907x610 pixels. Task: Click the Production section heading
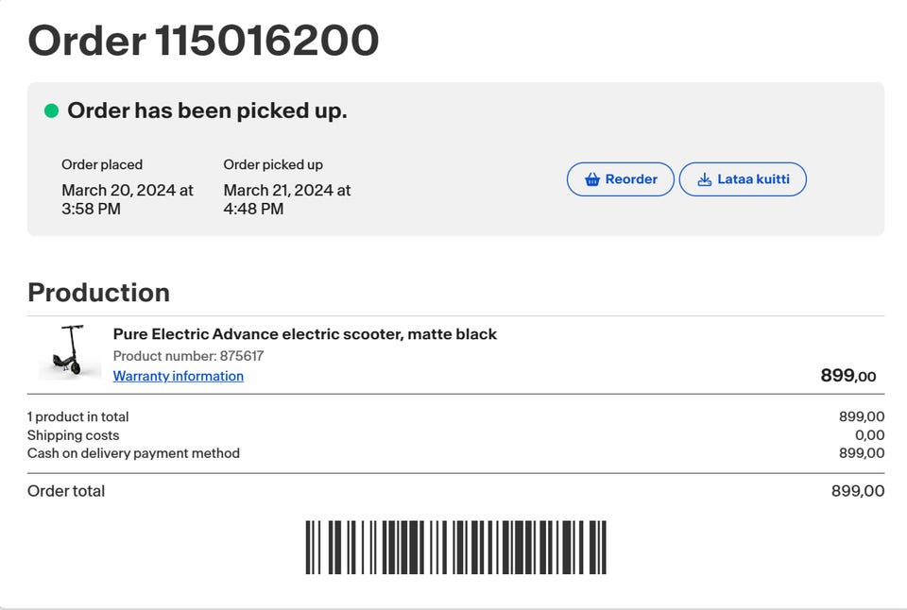tap(98, 293)
